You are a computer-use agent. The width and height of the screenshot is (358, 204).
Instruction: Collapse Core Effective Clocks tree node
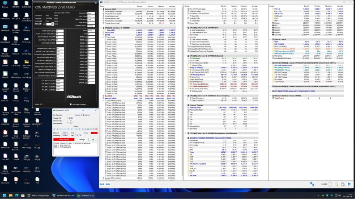[x=103, y=100]
